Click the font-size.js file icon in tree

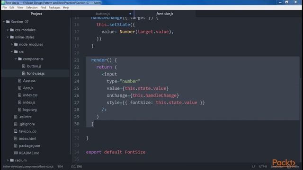[x=24, y=74]
